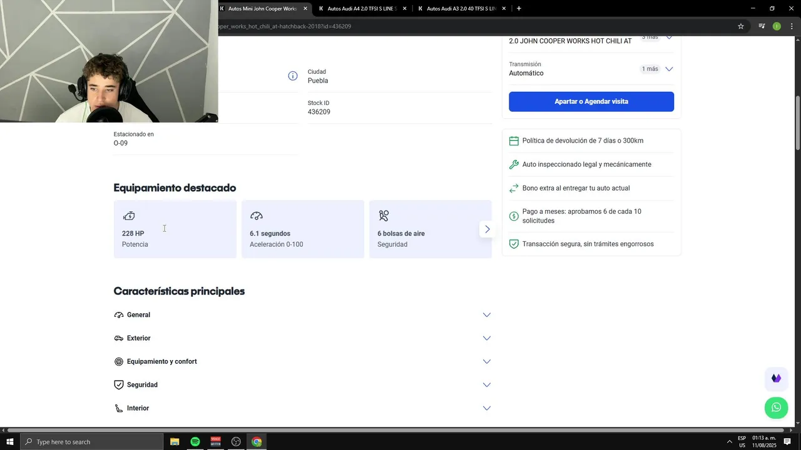Click the Características principales heading
The width and height of the screenshot is (801, 450).
coord(179,291)
